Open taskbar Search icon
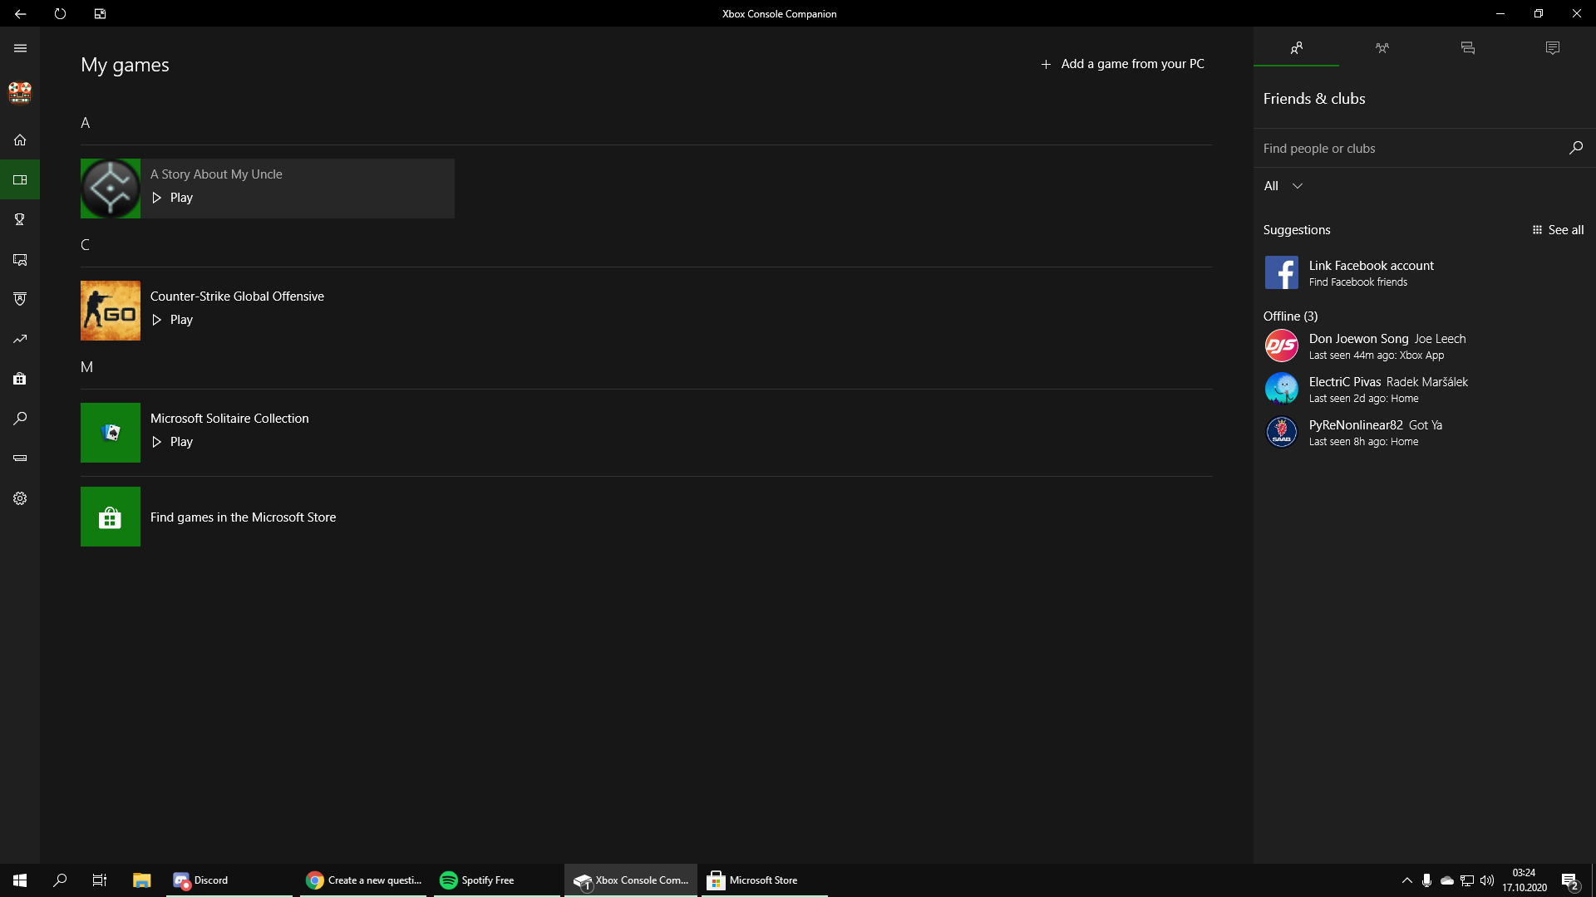The width and height of the screenshot is (1596, 897). tap(60, 880)
